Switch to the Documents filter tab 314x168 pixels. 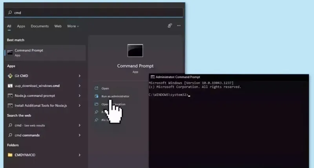click(40, 26)
